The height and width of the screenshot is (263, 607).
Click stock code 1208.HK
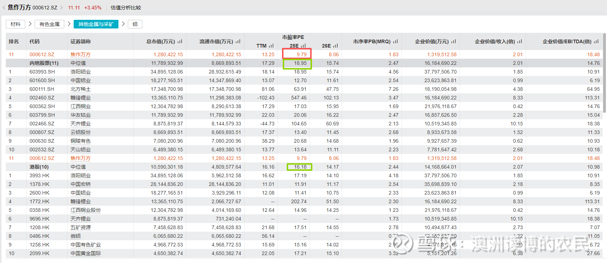coord(40,227)
